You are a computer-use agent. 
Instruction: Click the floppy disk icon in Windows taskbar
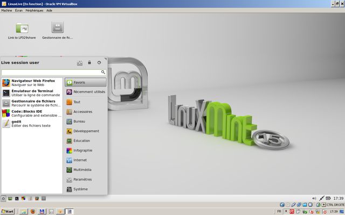42,211
